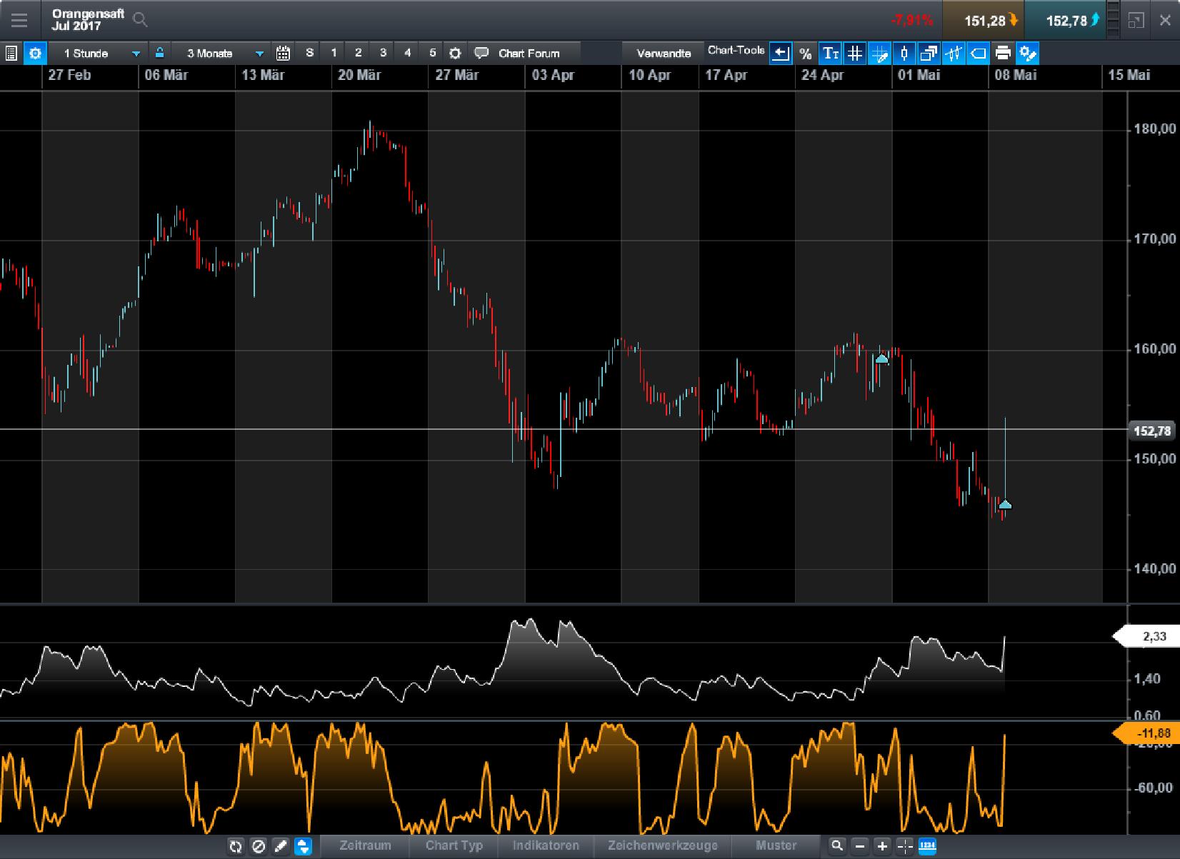Click the search icon beside Orangensaft
Screen dimensions: 1180x859
coord(140,20)
